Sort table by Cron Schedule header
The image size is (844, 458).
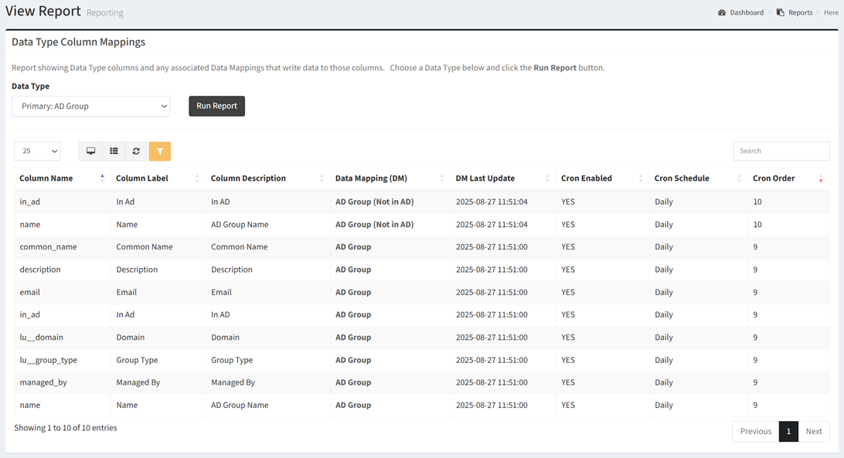[x=681, y=178]
